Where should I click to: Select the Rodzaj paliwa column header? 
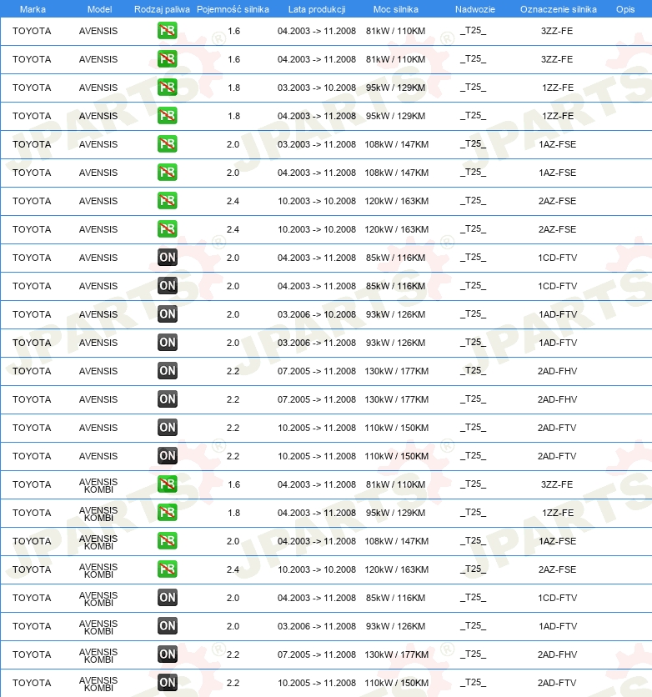pyautogui.click(x=162, y=9)
